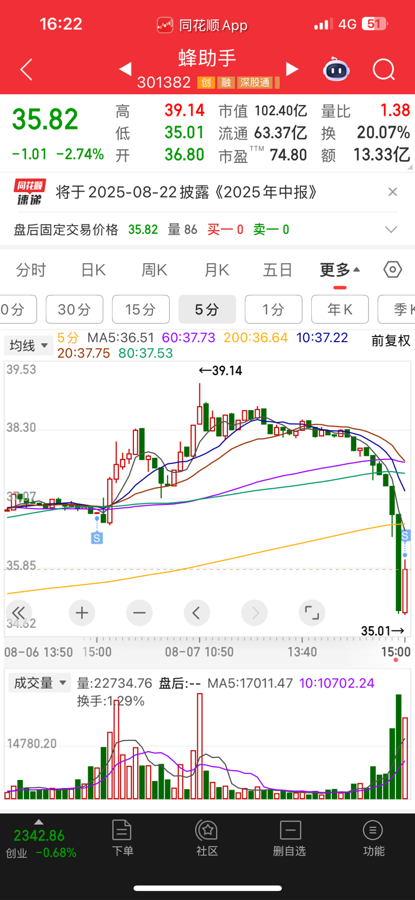Open the 下单 order icon

[122, 838]
